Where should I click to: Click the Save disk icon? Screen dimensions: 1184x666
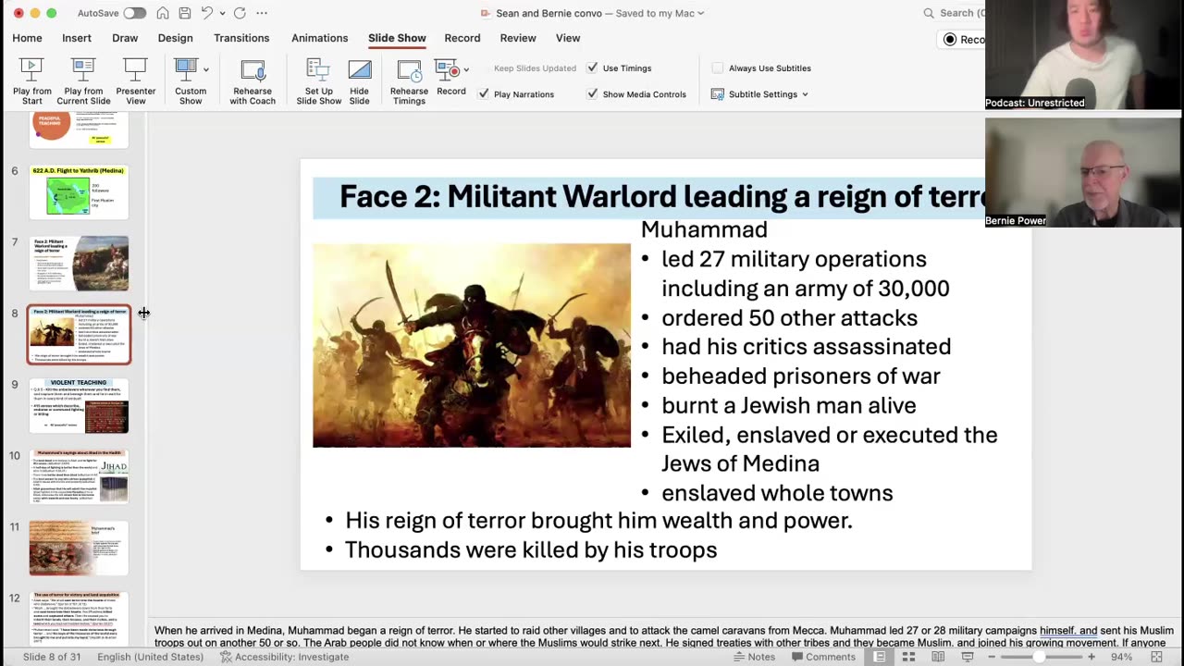pos(185,13)
